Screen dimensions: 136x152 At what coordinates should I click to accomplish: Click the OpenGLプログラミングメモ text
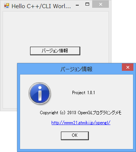tap(100, 113)
